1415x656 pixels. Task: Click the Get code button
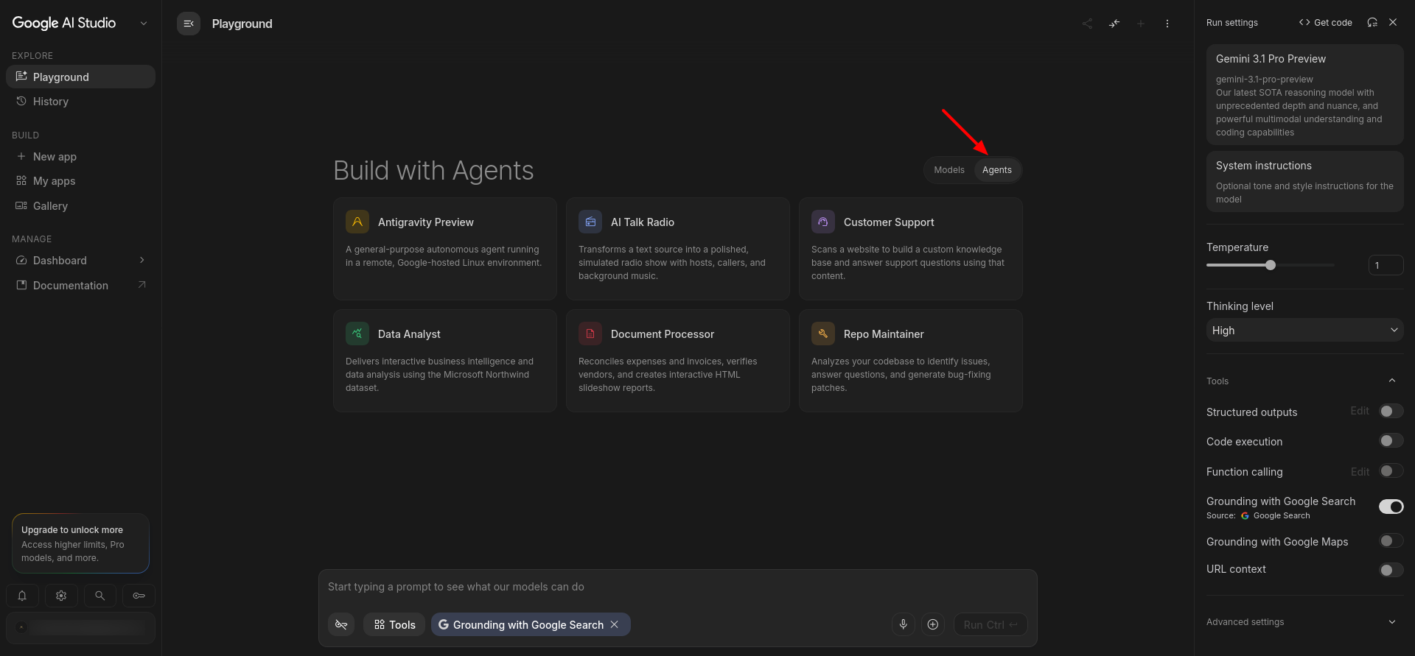coord(1325,22)
